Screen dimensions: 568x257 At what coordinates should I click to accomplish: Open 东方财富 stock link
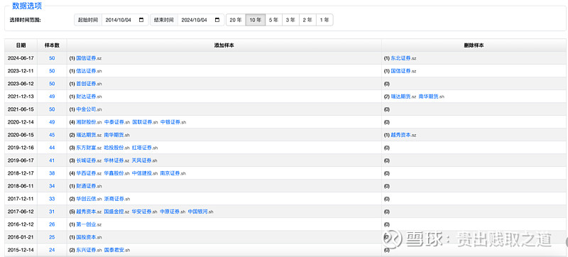(x=86, y=148)
